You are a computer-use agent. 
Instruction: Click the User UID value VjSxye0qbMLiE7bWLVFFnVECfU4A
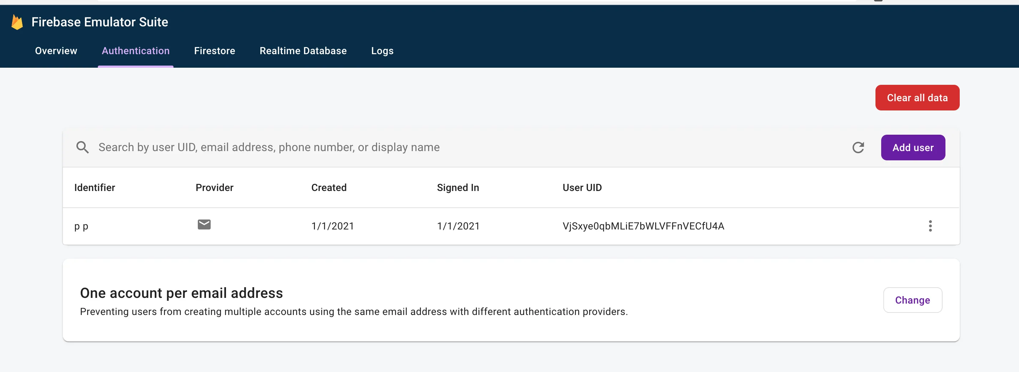643,226
